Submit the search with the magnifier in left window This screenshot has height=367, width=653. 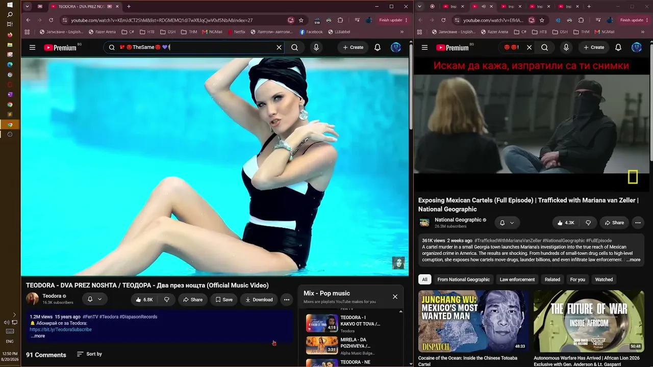click(294, 47)
